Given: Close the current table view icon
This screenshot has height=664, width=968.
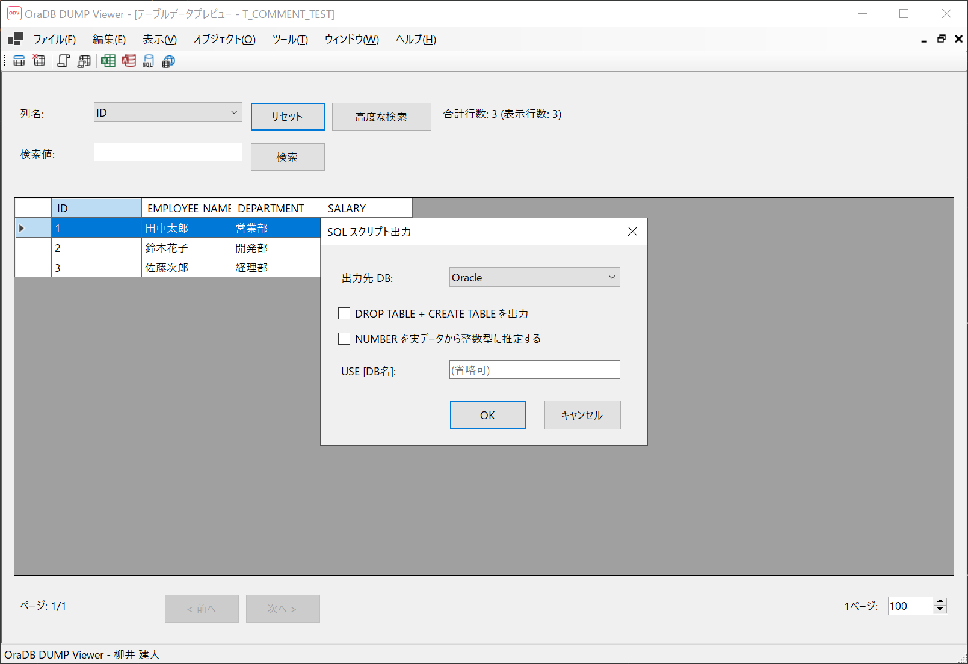Looking at the screenshot, I should 39,60.
